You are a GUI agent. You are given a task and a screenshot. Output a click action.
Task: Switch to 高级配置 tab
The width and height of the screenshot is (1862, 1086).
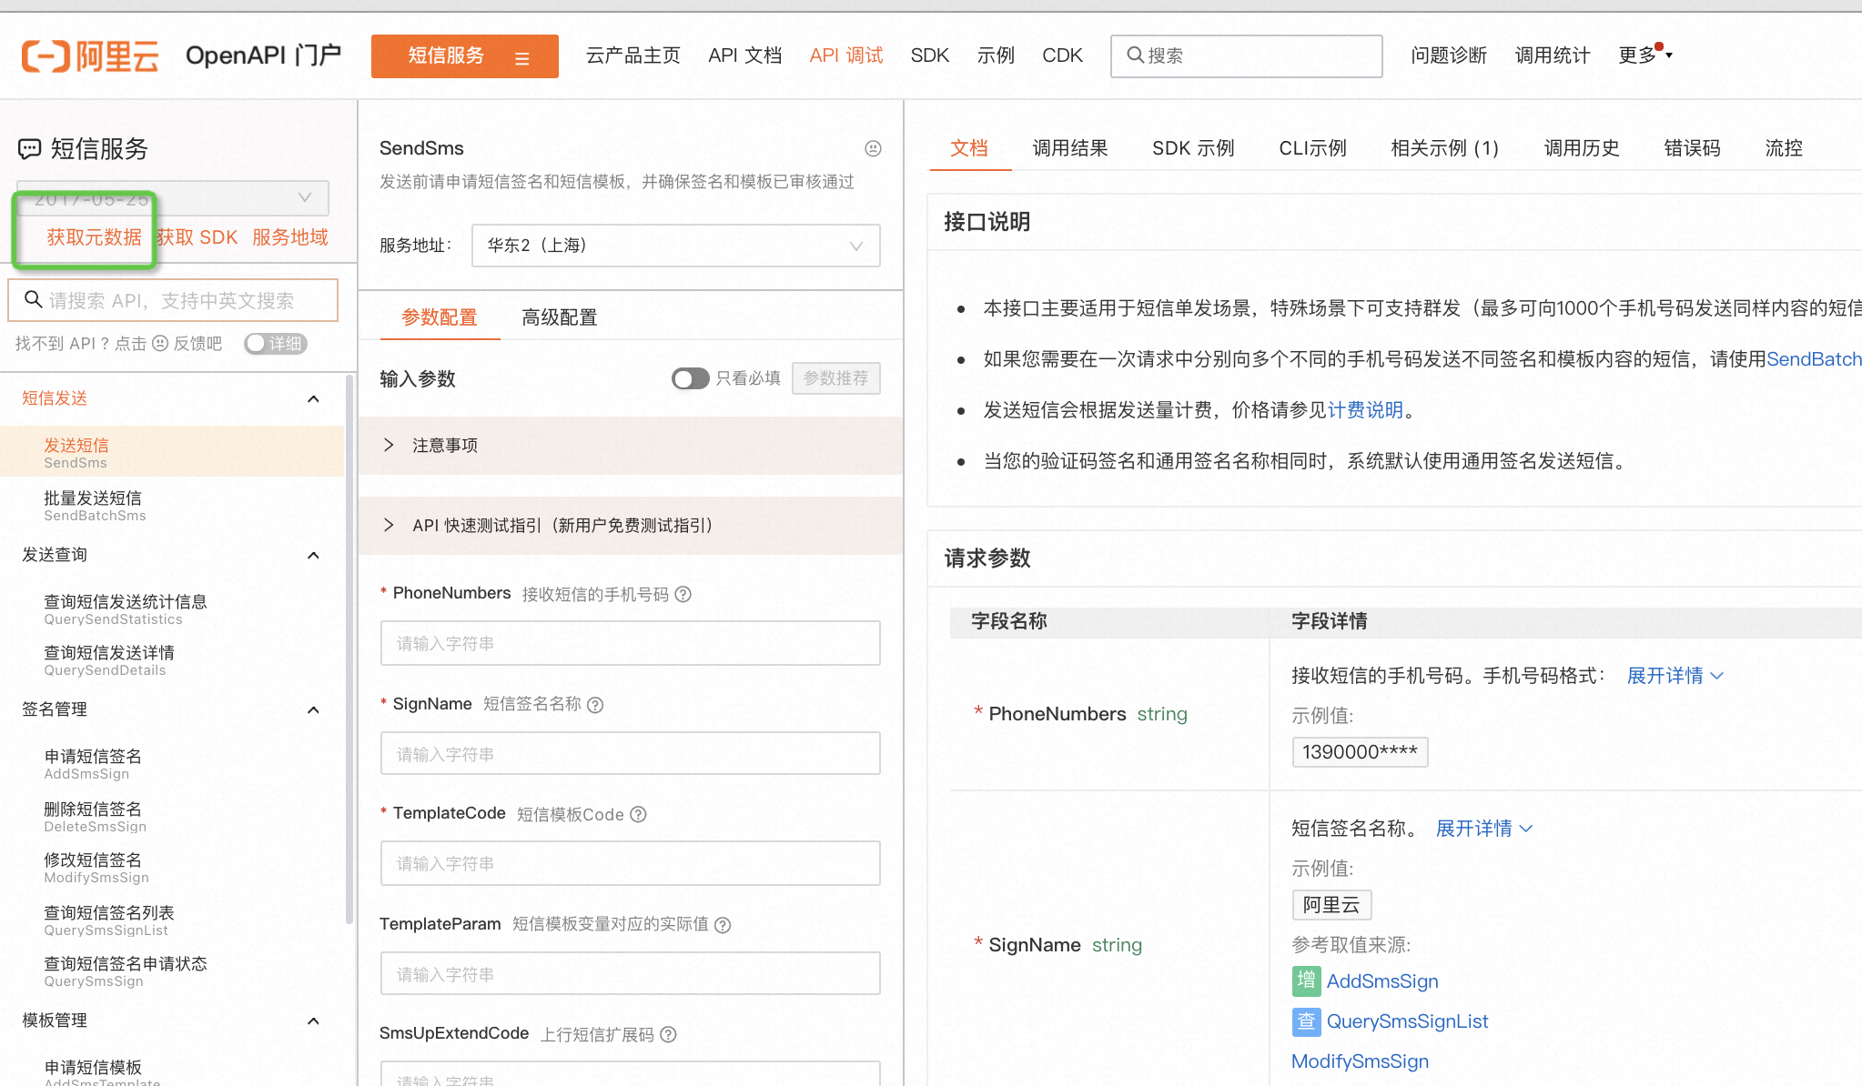559,317
